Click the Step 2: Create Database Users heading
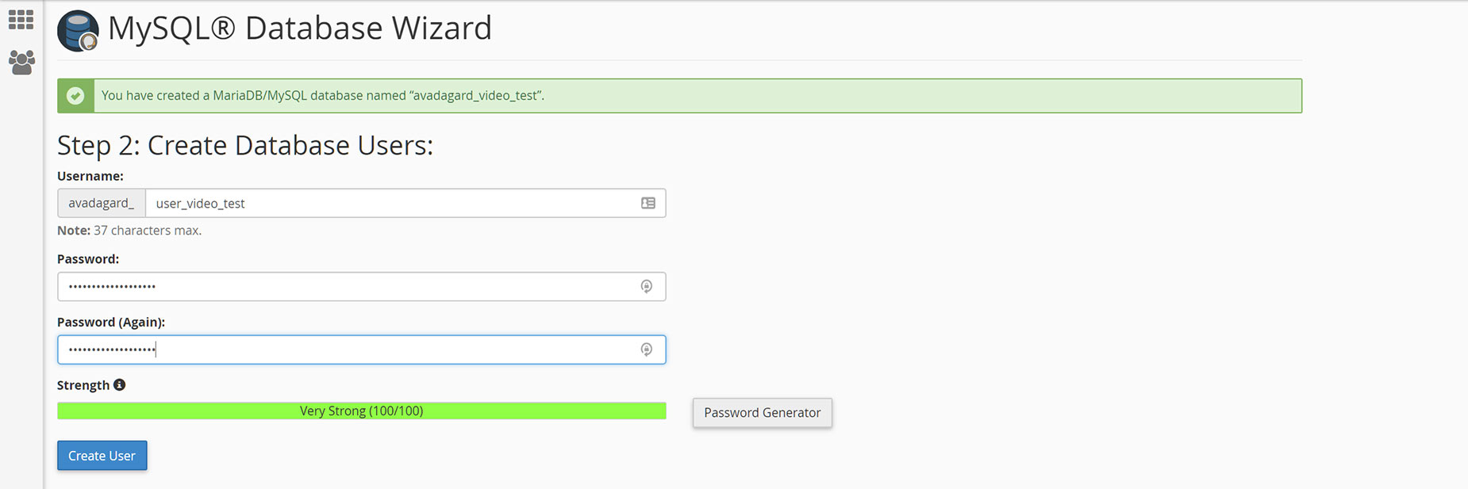 [x=245, y=146]
